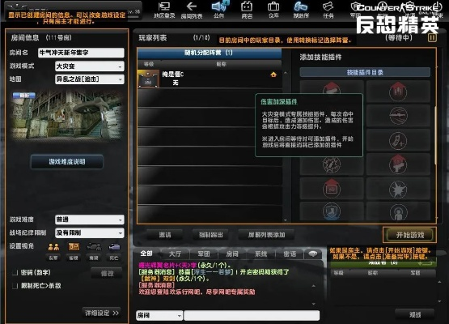Open the 地图 map dropdown
Screen dimensions: 449x324
[x=90, y=79]
